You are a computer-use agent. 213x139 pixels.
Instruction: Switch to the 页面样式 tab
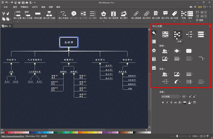pos(24,7)
